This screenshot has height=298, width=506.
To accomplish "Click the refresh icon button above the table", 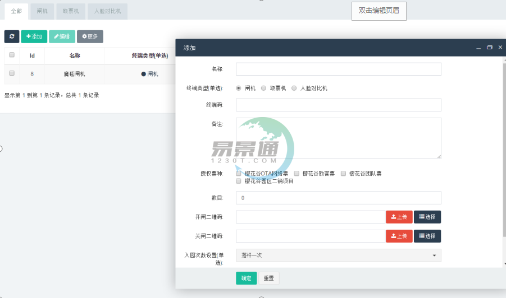I will [12, 36].
